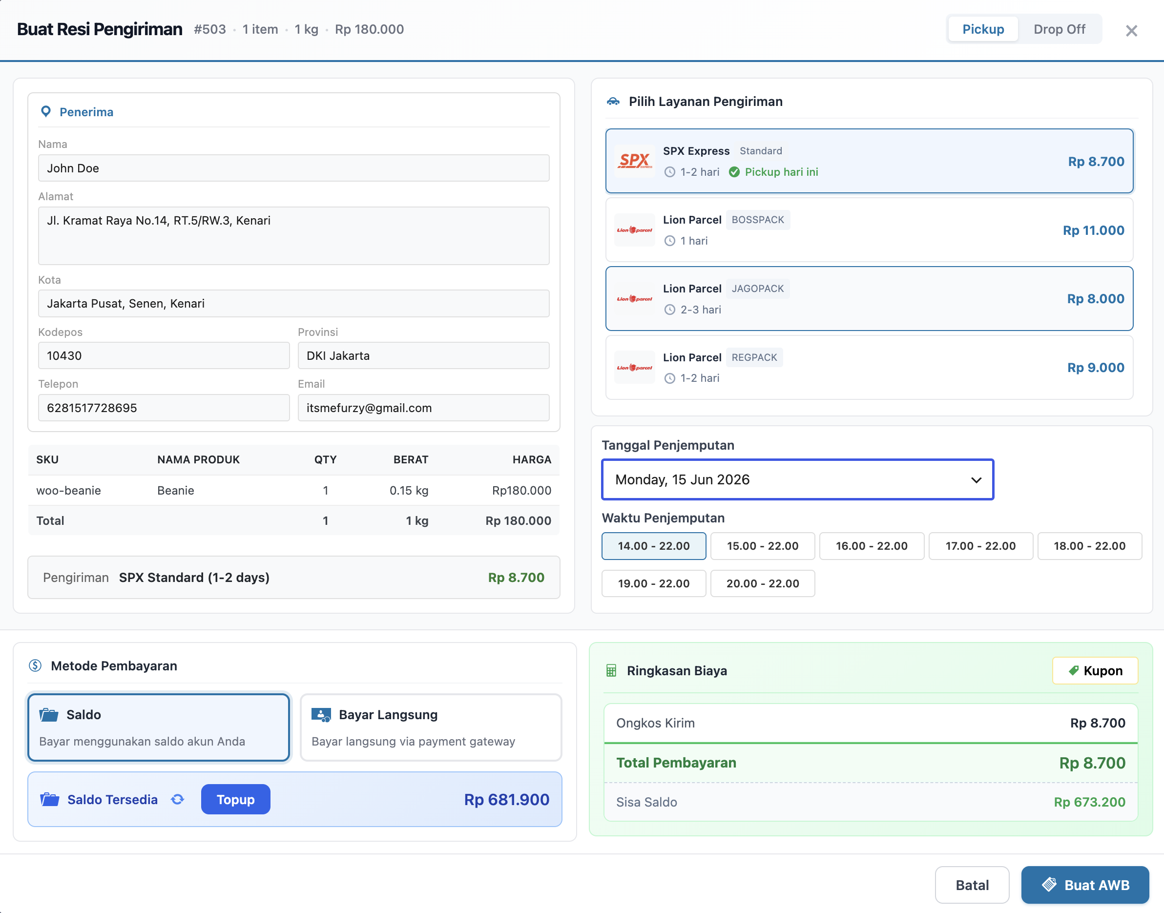The width and height of the screenshot is (1164, 913).
Task: Click the Email input field
Action: click(423, 408)
